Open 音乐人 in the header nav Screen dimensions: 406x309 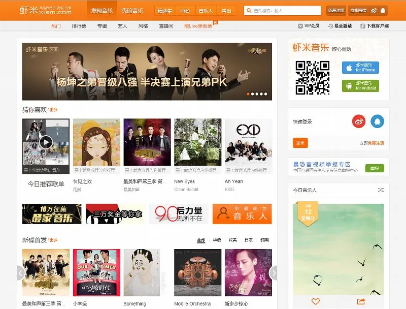[206, 11]
